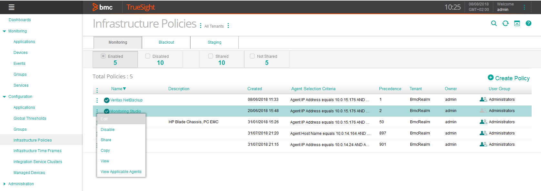
Task: Open table header action menu dots
Action: click(x=97, y=91)
